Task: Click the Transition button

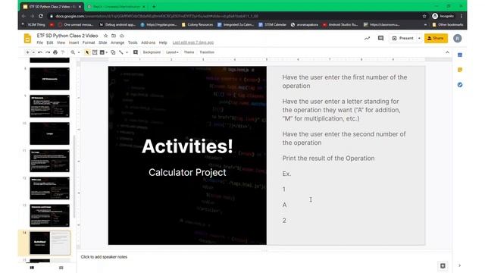Action: (207, 52)
